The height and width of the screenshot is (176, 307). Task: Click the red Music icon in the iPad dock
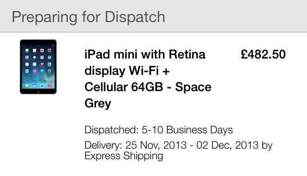coord(49,86)
